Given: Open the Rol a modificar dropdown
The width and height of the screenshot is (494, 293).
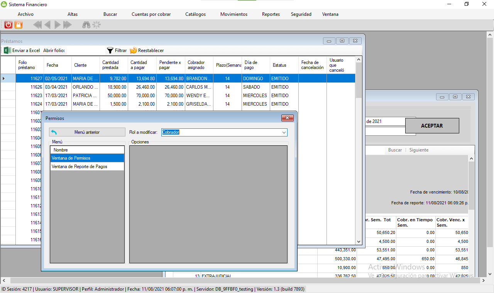Looking at the screenshot, I should 284,132.
